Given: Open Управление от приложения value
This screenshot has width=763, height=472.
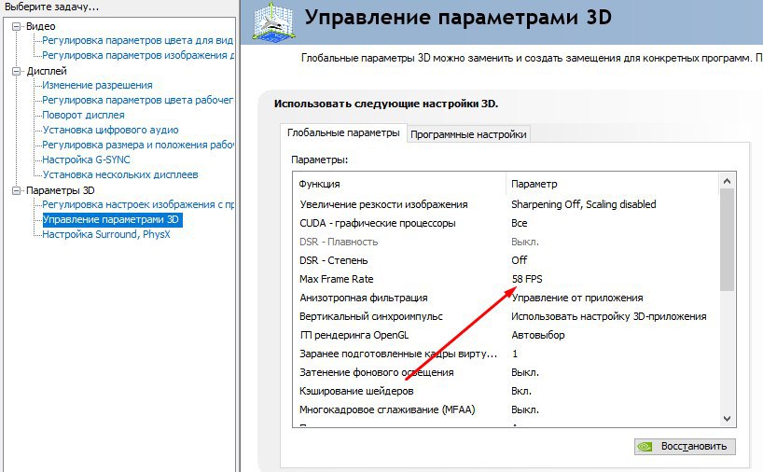Looking at the screenshot, I should (x=577, y=298).
